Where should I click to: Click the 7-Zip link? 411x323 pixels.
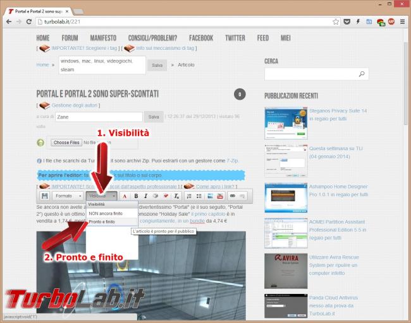tap(232, 161)
